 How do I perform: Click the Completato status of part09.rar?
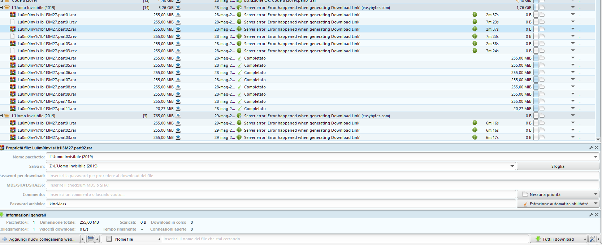tap(255, 94)
